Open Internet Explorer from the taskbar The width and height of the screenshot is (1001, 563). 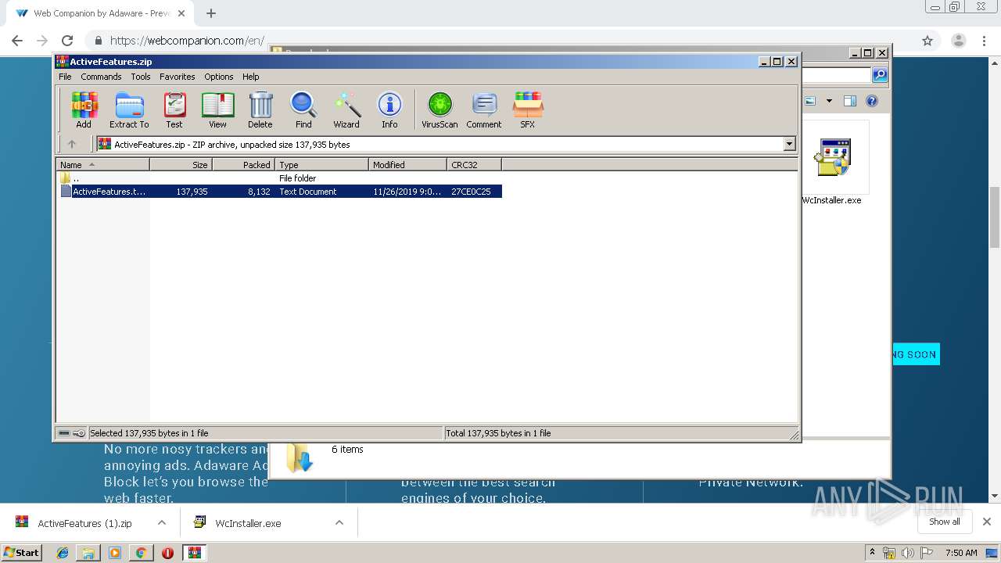coord(63,553)
